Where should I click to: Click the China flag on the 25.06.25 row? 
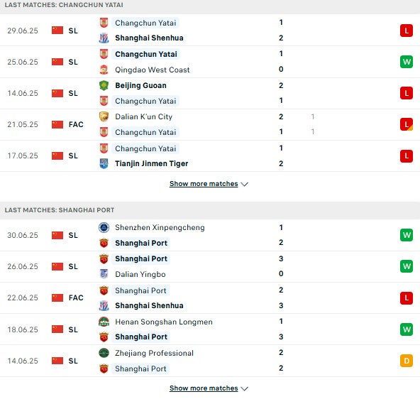coord(57,62)
